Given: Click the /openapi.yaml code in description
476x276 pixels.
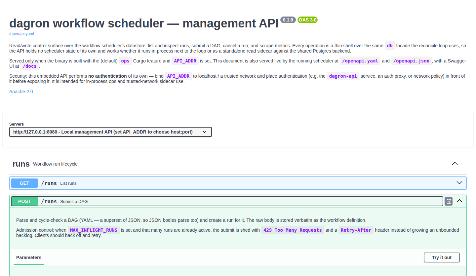Looking at the screenshot, I should click(360, 61).
